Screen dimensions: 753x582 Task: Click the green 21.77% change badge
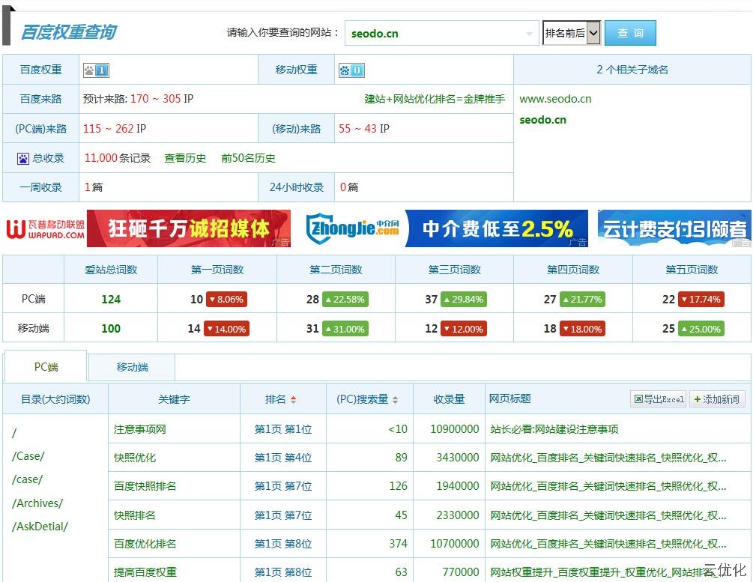tap(582, 299)
